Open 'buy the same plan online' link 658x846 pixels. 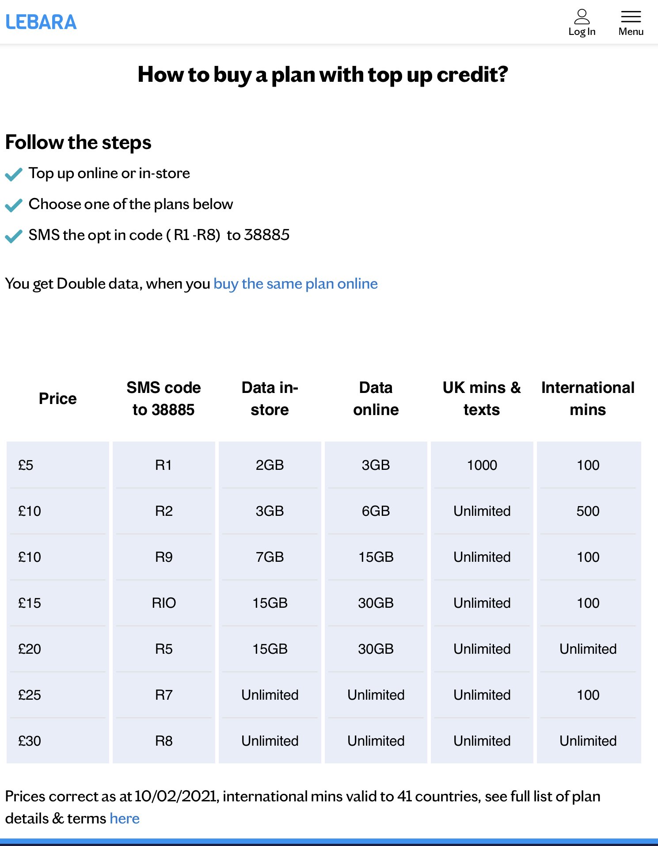click(296, 284)
